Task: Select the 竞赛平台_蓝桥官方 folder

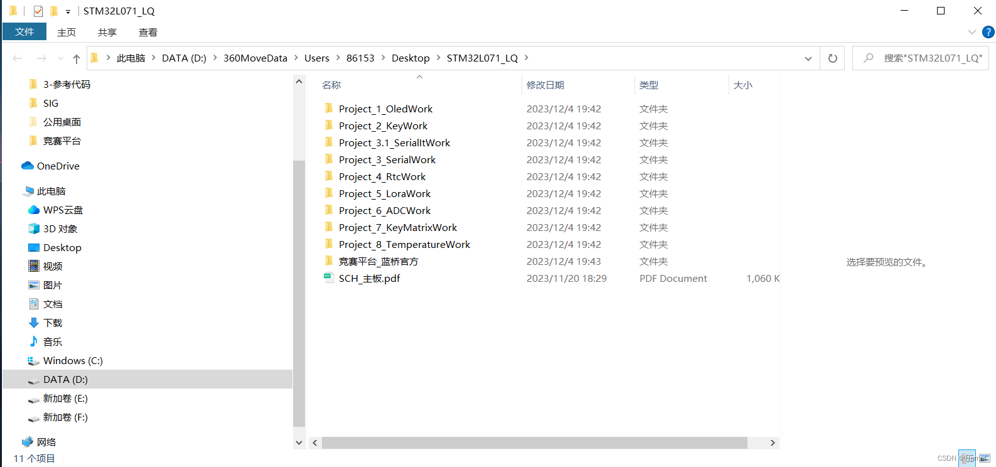Action: (378, 261)
